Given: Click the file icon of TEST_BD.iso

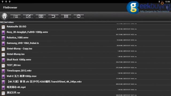Looking at the screenshot, I should [x=3, y=66].
